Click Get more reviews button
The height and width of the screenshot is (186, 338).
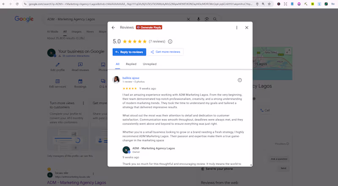coord(166,52)
